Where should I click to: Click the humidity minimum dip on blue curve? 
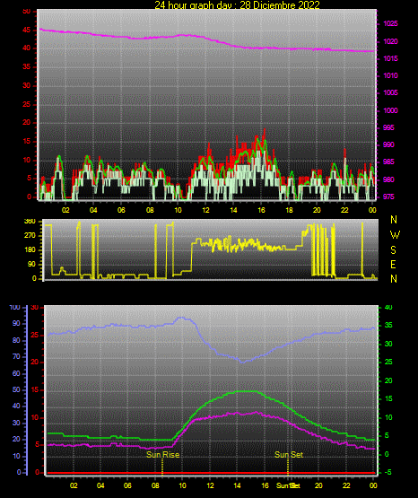(x=242, y=362)
